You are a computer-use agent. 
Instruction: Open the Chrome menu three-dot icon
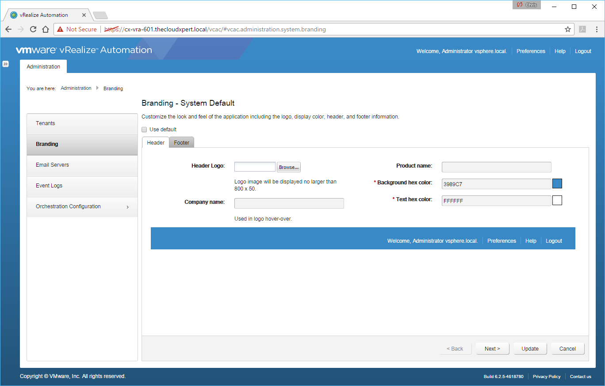(x=597, y=29)
